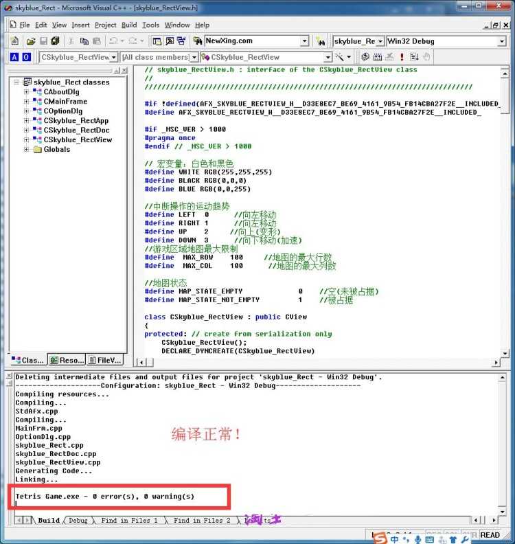This screenshot has width=515, height=544.
Task: Open the WizardBar CSkyblue_RectView member dropdown
Action: pos(328,57)
